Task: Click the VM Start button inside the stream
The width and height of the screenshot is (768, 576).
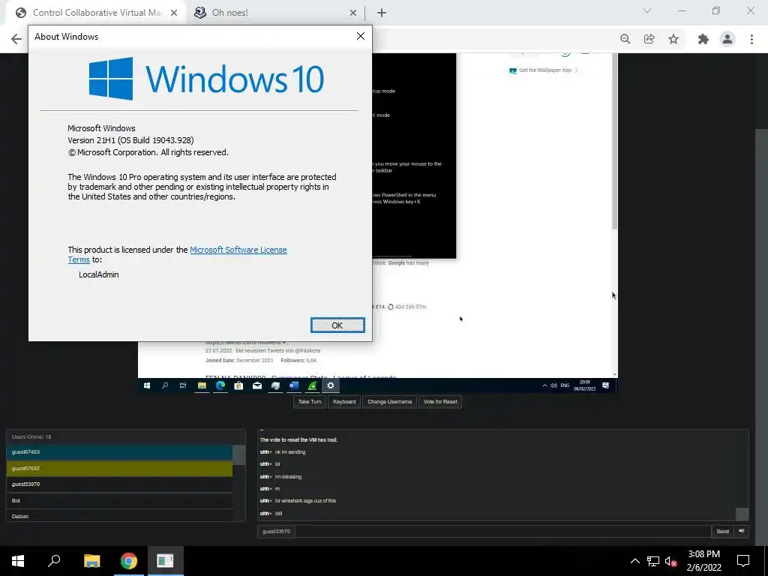Action: [x=146, y=385]
